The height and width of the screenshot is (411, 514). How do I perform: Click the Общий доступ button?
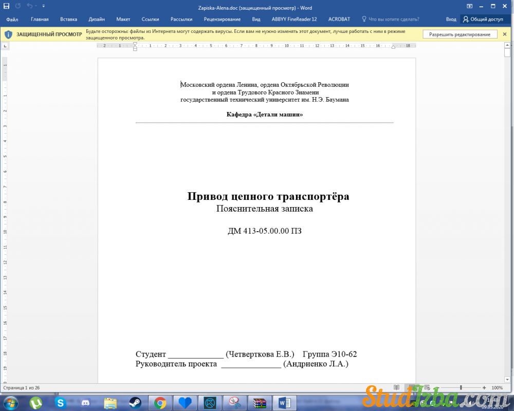[483, 19]
